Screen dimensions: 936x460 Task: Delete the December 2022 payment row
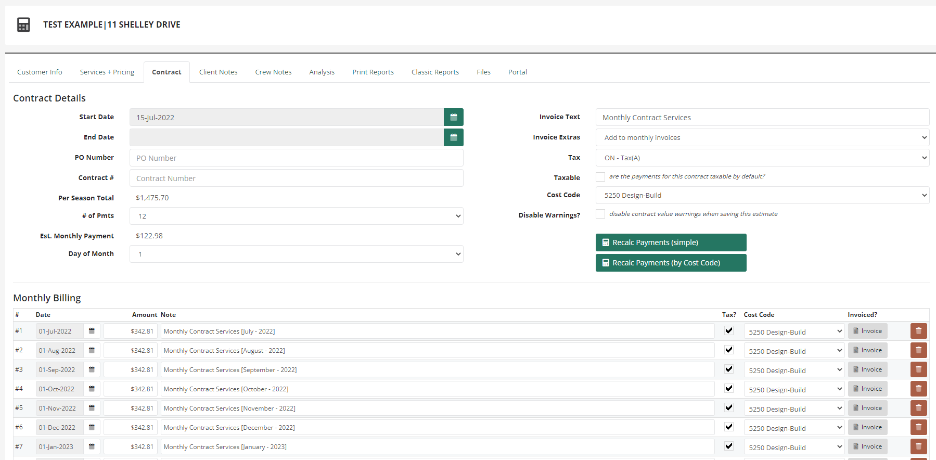[x=918, y=427]
